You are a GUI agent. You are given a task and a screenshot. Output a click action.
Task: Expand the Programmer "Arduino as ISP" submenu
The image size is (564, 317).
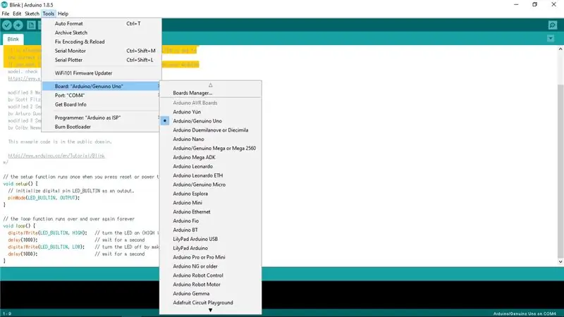102,118
